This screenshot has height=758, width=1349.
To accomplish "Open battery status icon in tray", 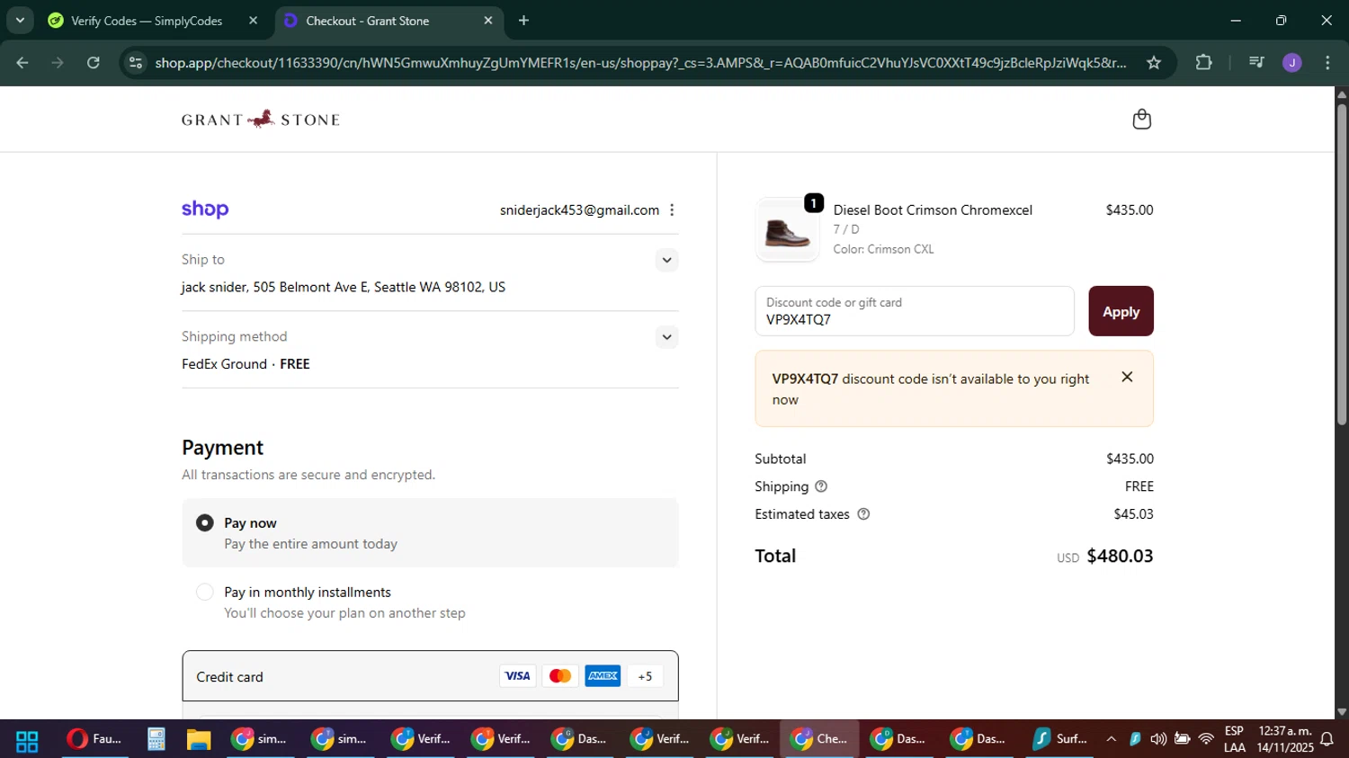I will coord(1182,739).
